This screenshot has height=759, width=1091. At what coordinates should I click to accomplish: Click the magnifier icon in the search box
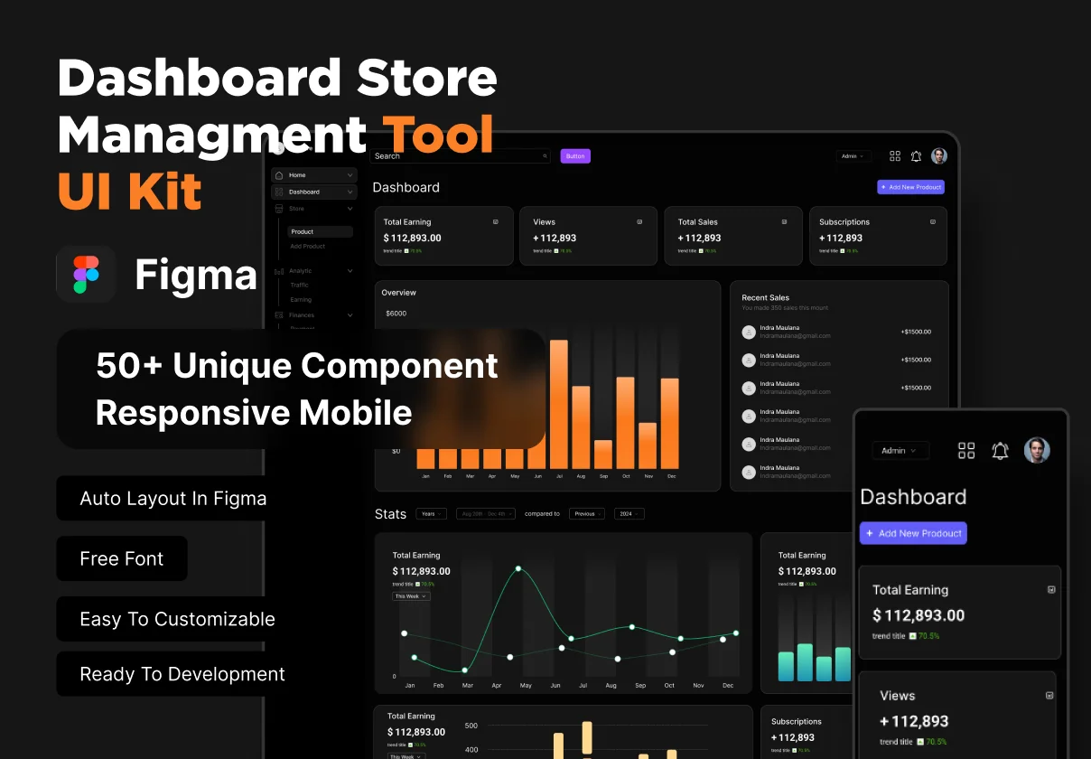click(x=545, y=156)
